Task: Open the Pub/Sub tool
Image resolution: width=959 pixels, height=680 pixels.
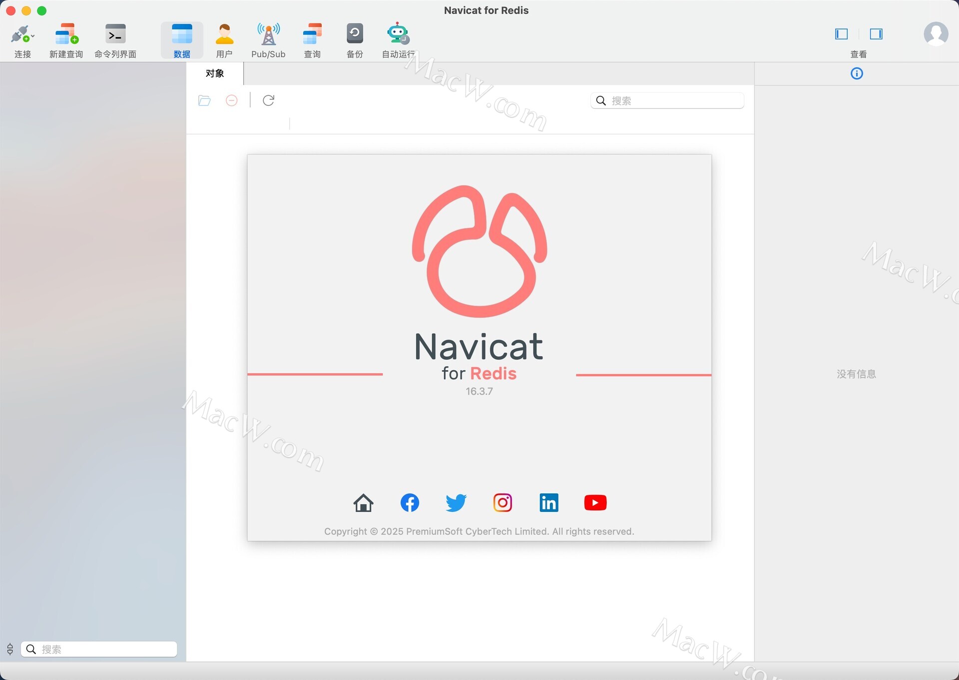Action: (x=268, y=40)
